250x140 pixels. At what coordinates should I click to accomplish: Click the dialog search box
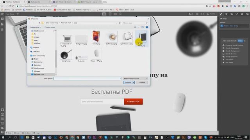(x=136, y=23)
